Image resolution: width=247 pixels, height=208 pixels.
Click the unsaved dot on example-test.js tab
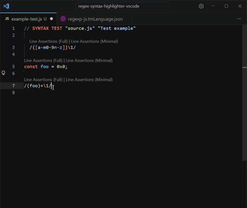(x=51, y=19)
